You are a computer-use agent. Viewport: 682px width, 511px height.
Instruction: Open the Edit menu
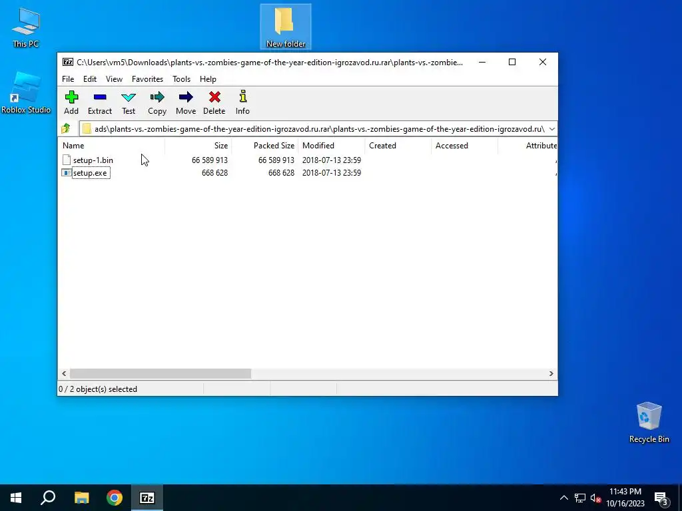click(90, 79)
